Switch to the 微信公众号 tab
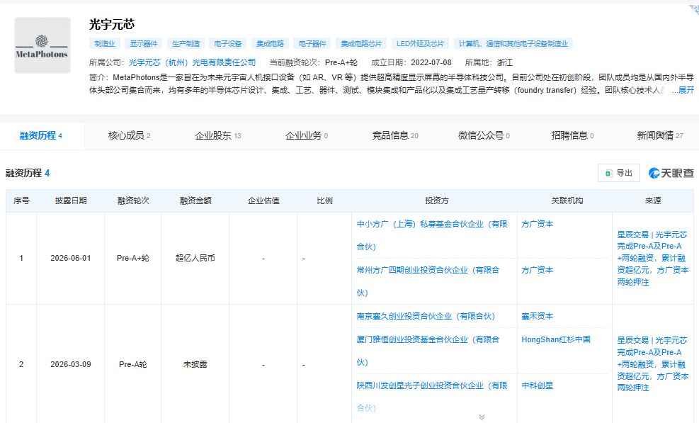The image size is (699, 423). point(484,135)
